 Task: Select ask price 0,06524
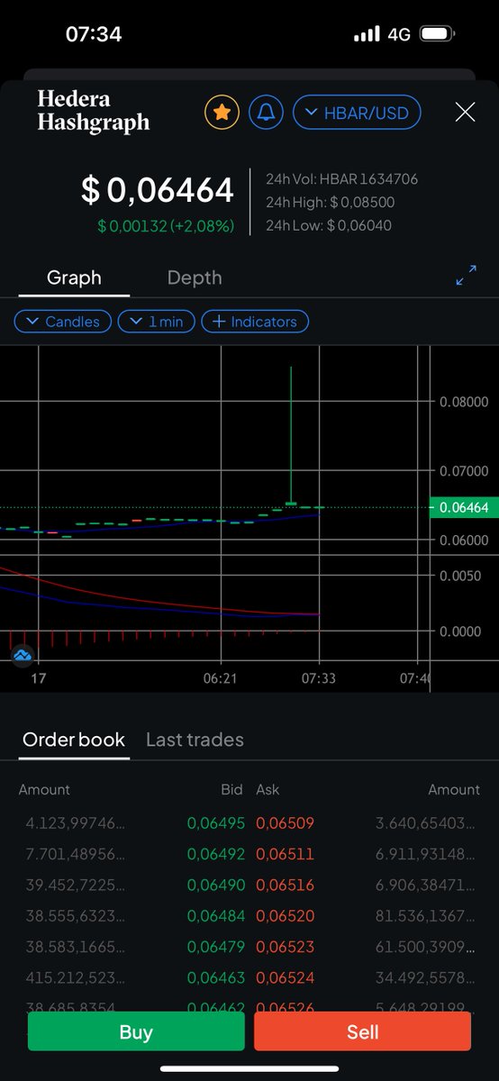[285, 977]
